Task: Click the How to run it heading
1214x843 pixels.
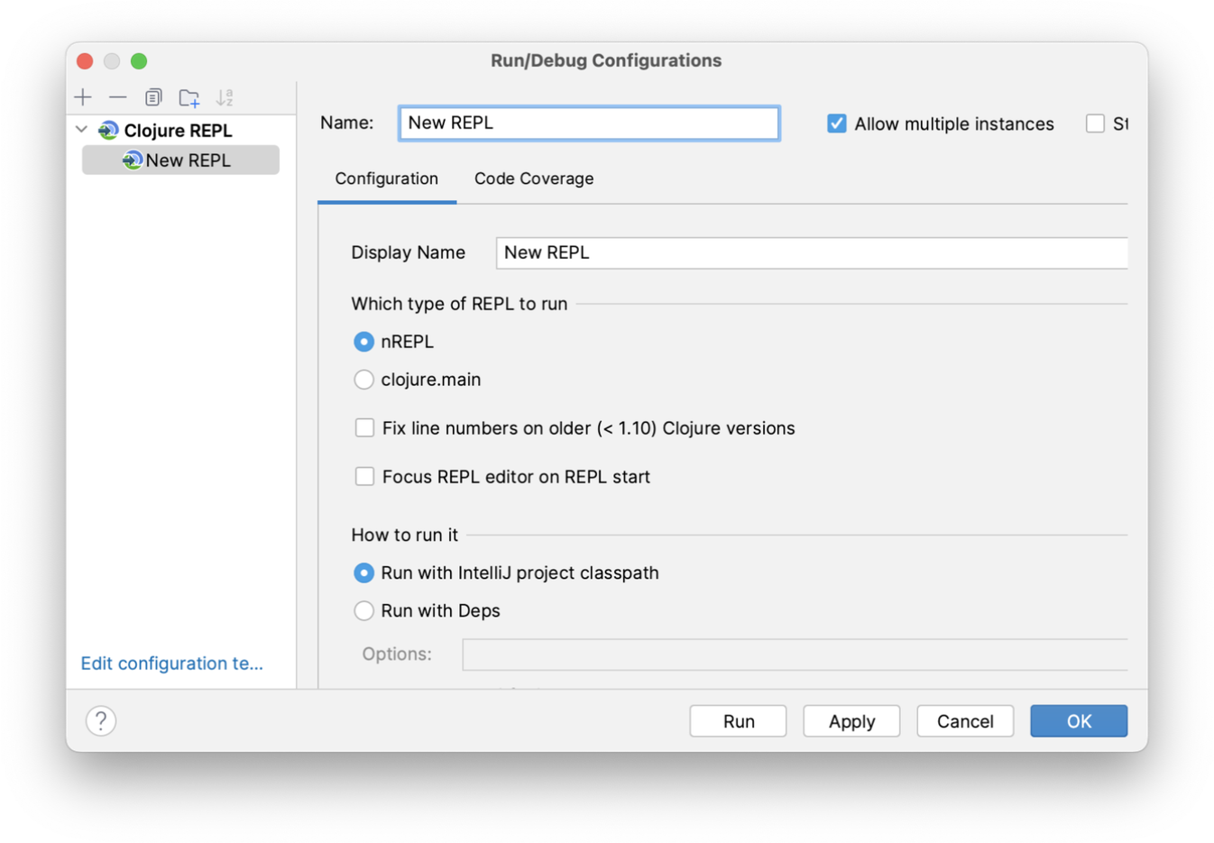Action: pyautogui.click(x=404, y=535)
